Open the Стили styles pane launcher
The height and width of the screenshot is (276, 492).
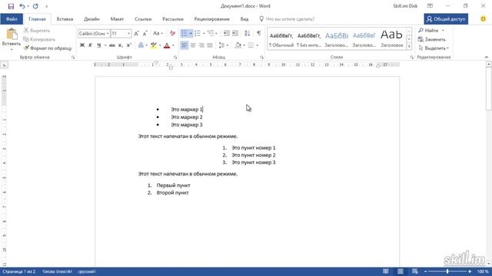(x=412, y=58)
